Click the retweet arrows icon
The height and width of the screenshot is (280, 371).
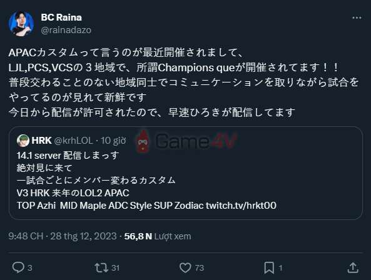[x=101, y=267]
